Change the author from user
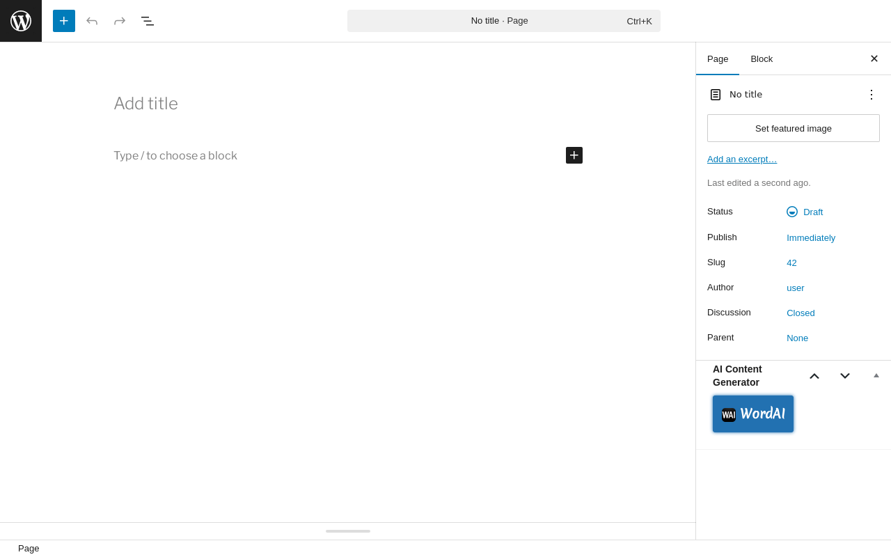Image resolution: width=891 pixels, height=557 pixels. pos(796,288)
